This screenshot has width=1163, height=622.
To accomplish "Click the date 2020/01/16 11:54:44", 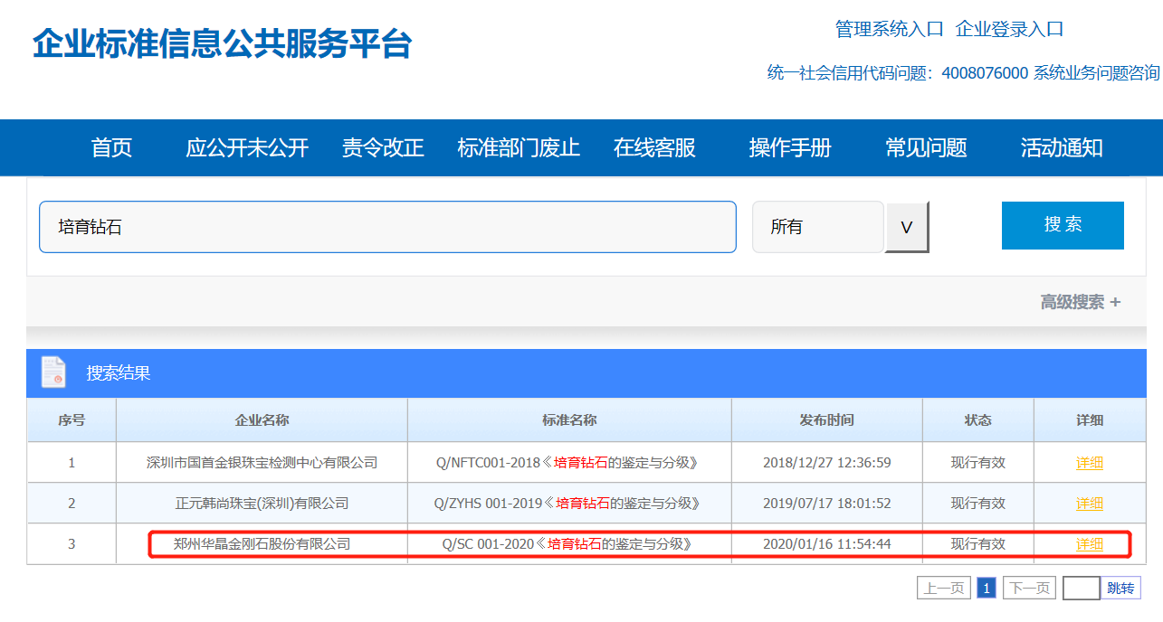I will coord(826,543).
